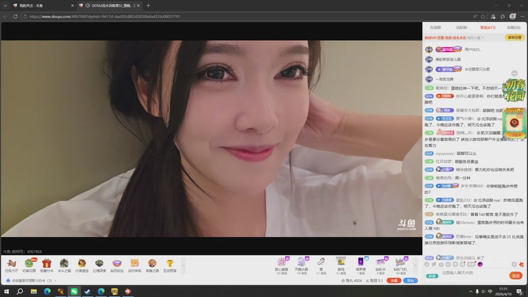Click the crown icon in chat toolbar
This screenshot has width=528, height=297.
441,265
